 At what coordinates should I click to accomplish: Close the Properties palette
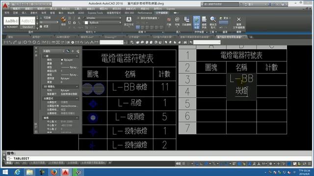(36, 48)
